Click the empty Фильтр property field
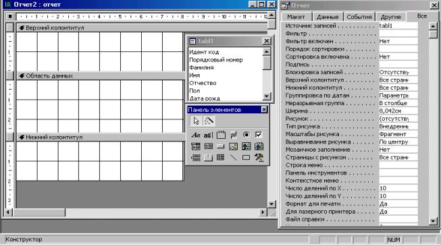 398,34
